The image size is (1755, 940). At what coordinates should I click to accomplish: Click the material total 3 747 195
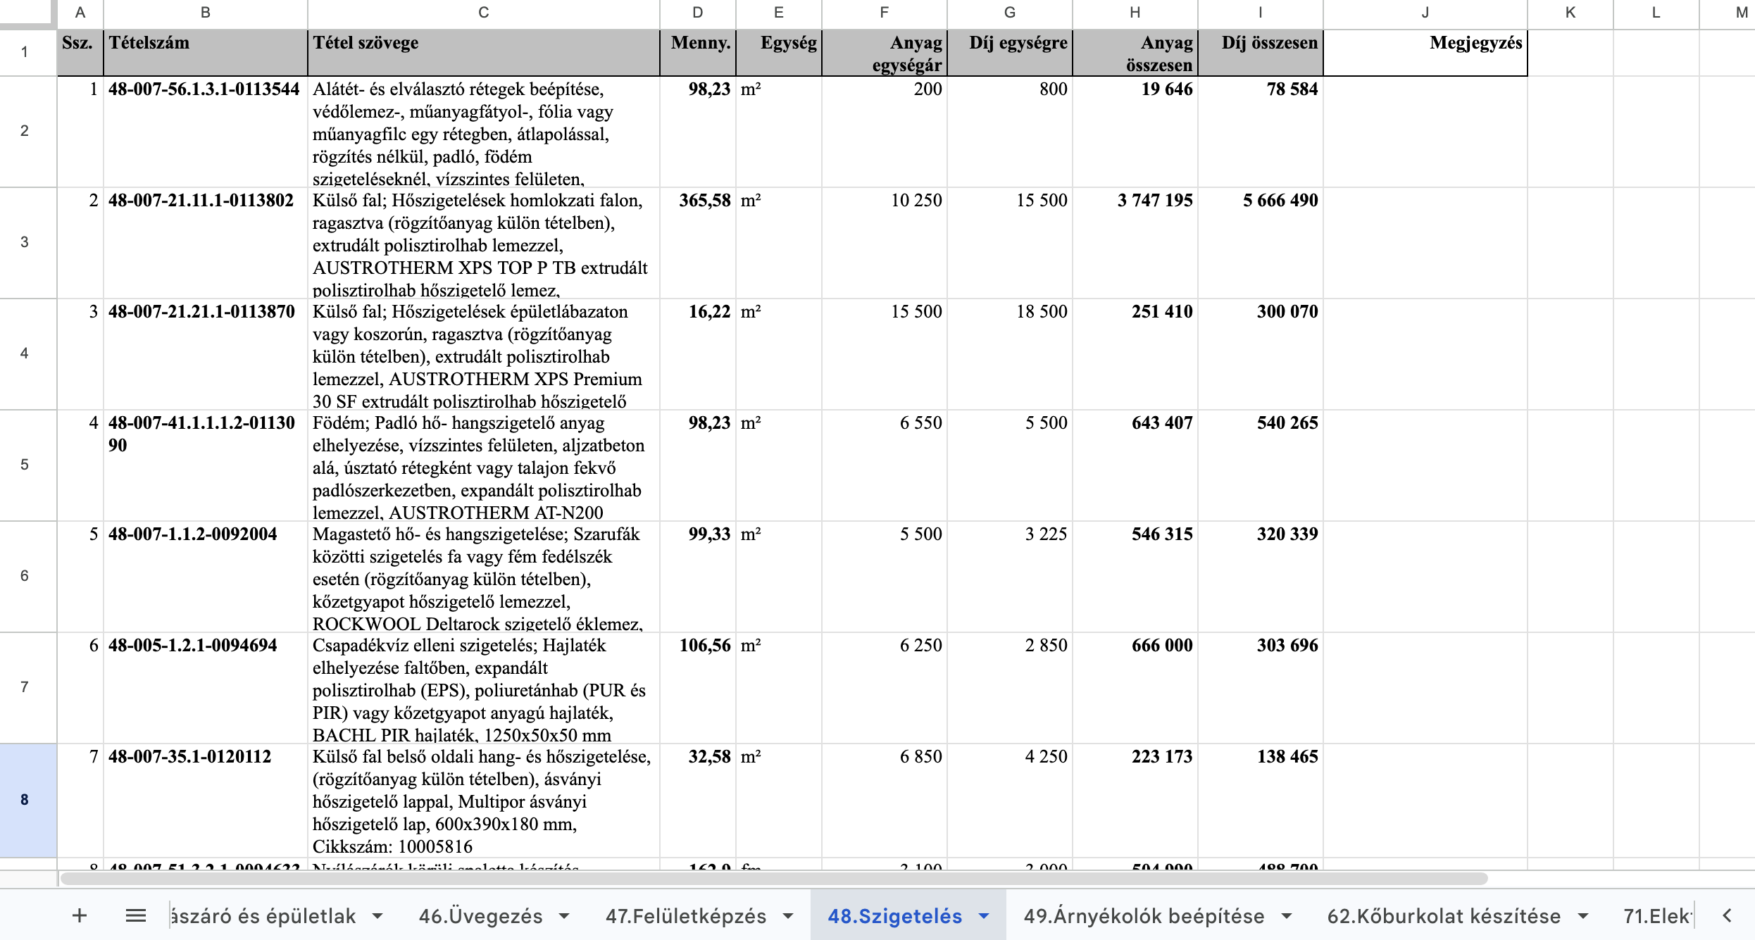(1135, 242)
